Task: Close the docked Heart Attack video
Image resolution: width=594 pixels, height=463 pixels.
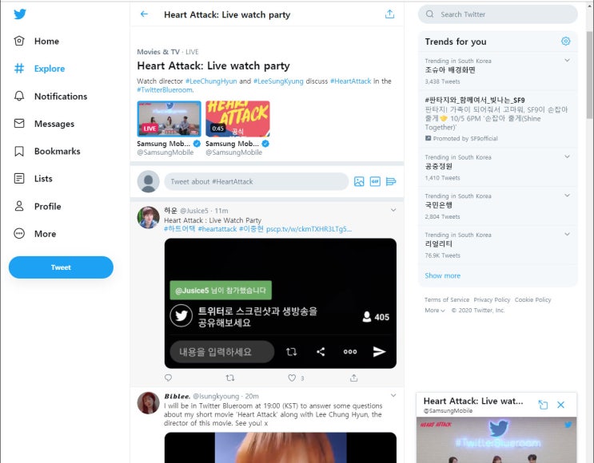Action: click(x=560, y=405)
